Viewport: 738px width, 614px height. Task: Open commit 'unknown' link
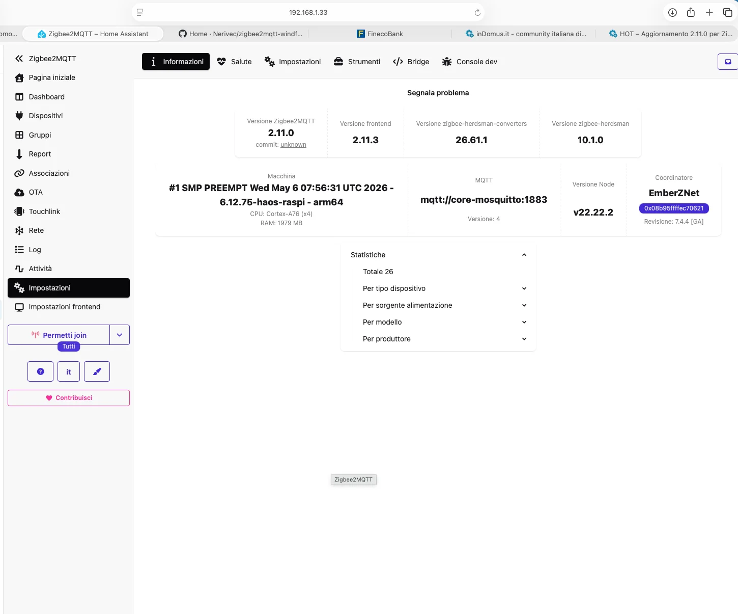point(293,145)
